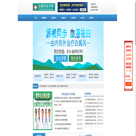
Task: Go to 首页 in the blue navigation bar
Action: (36, 18)
